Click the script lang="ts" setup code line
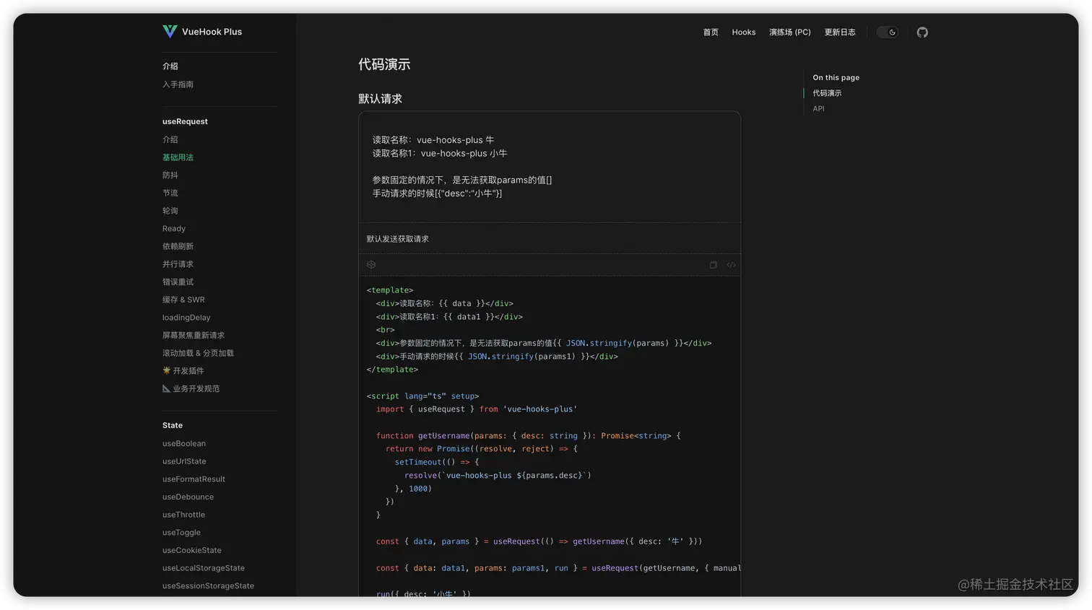1092x610 pixels. 422,396
